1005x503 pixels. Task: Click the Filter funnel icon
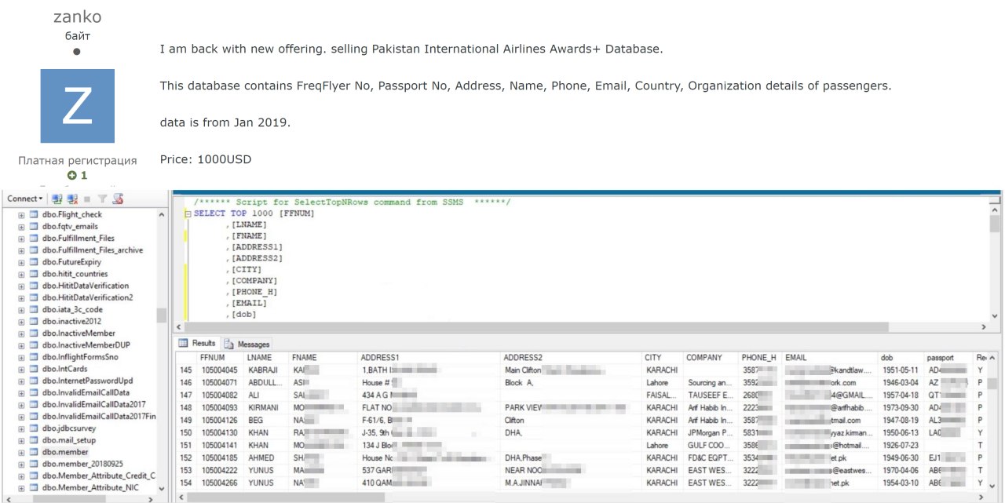[x=102, y=199]
